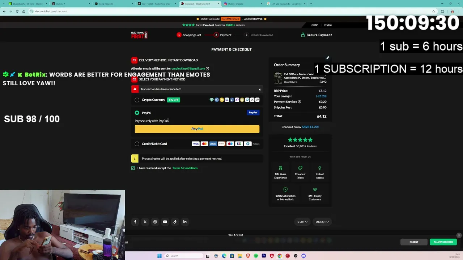This screenshot has width=463, height=260.
Task: Choose Credit/Debit Card payment method
Action: (137, 144)
